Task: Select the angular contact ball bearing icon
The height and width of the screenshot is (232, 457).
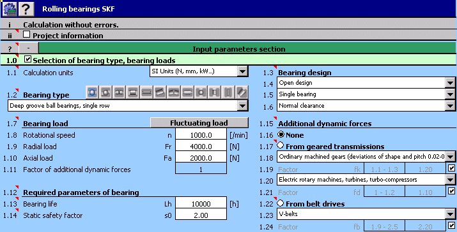Action: [x=105, y=93]
